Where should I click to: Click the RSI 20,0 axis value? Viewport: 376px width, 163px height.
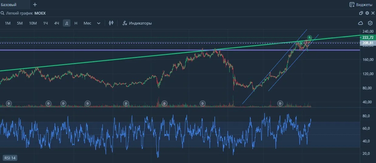[x=366, y=154]
